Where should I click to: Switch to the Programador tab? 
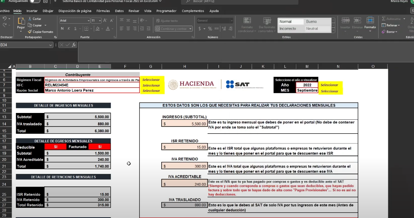pos(167,11)
